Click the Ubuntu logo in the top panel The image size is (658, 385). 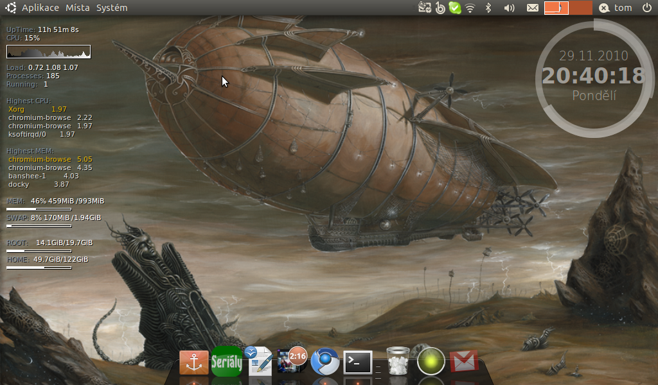coord(11,8)
